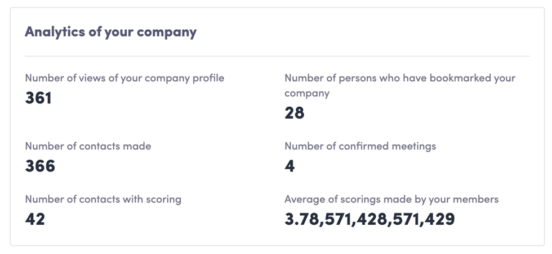Click the average scoring value 3.78,571,428,571,429

pos(370,219)
